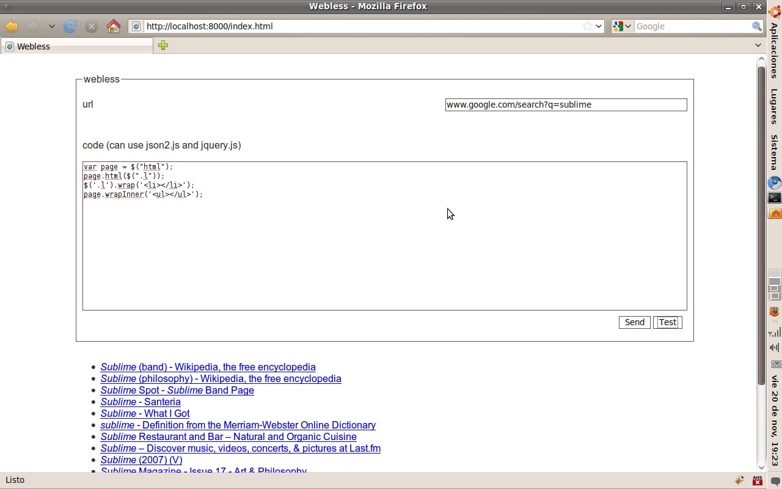Go to the Firefox Home page
The image size is (782, 489).
click(113, 26)
